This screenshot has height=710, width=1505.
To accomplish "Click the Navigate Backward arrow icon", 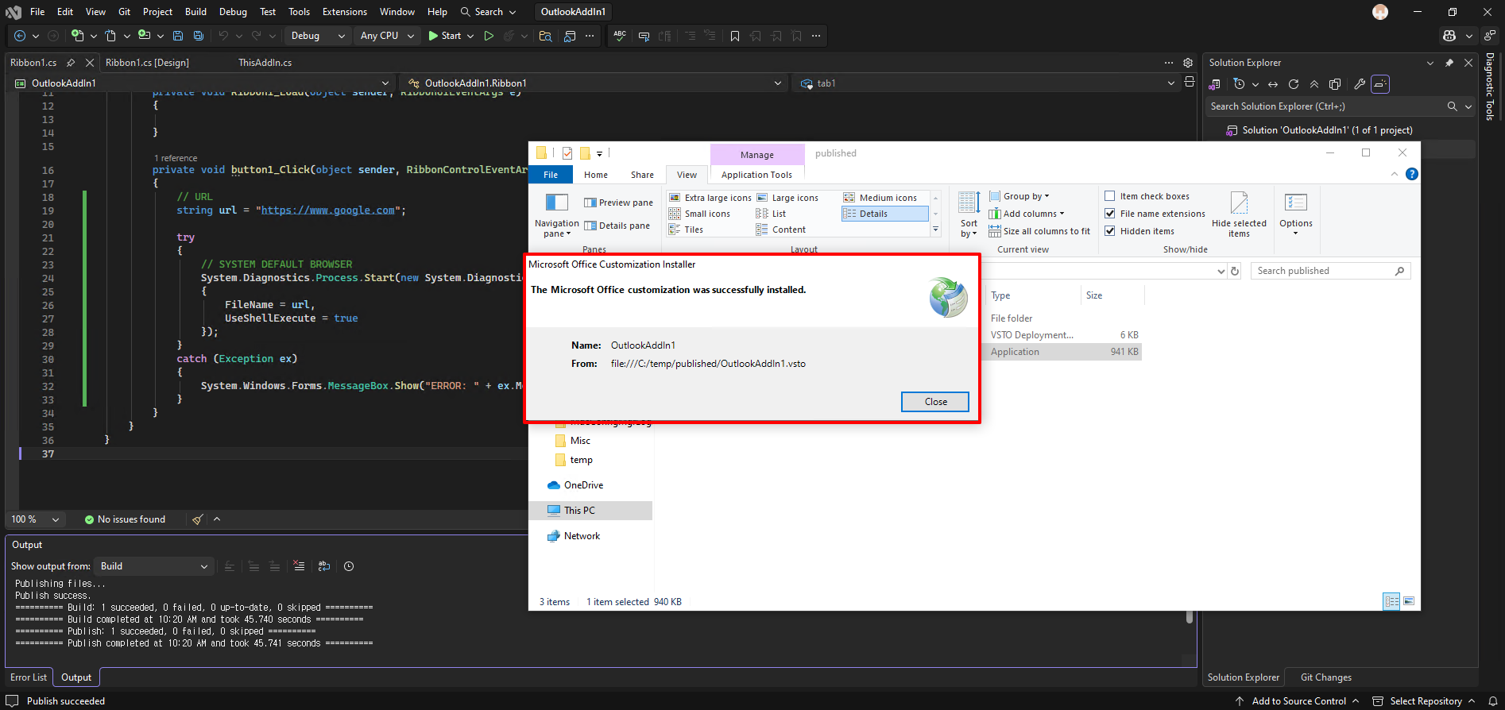I will pyautogui.click(x=20, y=36).
